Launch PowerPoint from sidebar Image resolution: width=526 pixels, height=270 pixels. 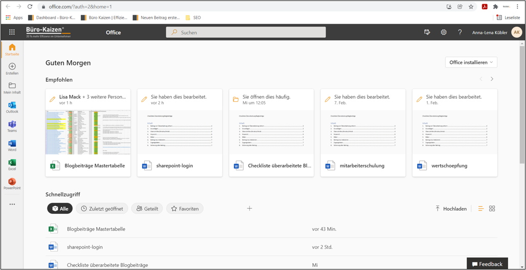tap(12, 184)
